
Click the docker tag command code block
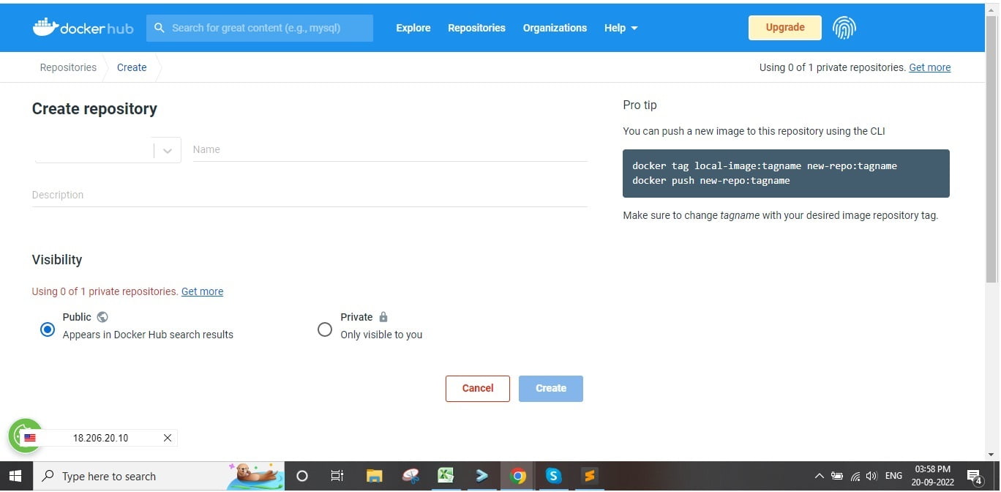[x=786, y=174]
